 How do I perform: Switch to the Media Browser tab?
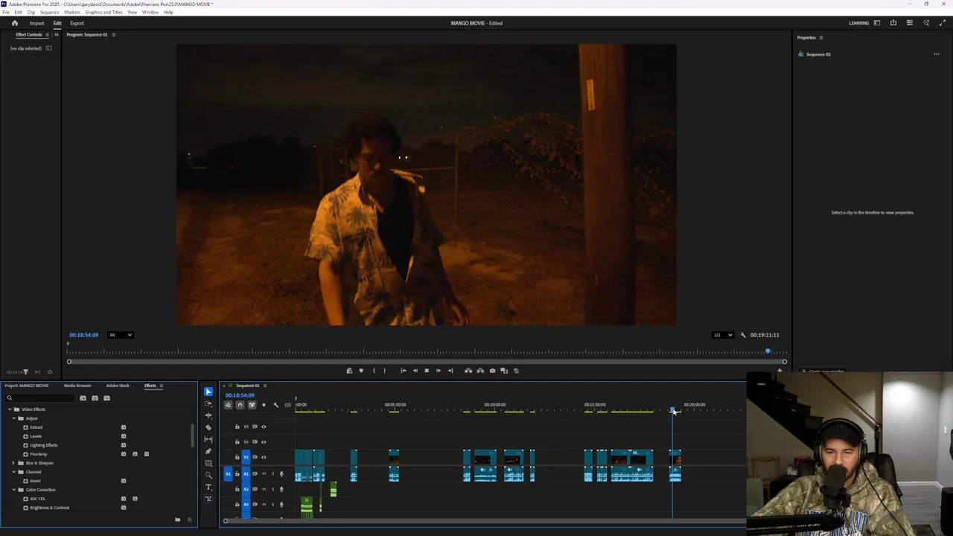(x=77, y=386)
